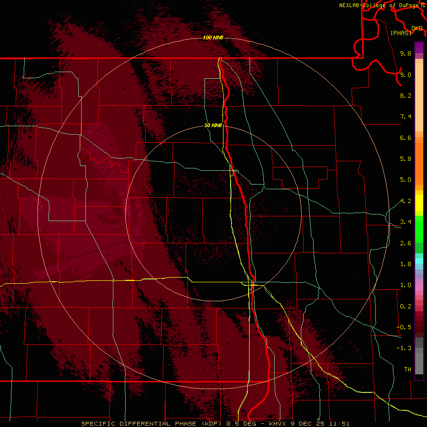The height and width of the screenshot is (427, 427).
Task: Click the 3.4 scale value
Action: [406, 222]
